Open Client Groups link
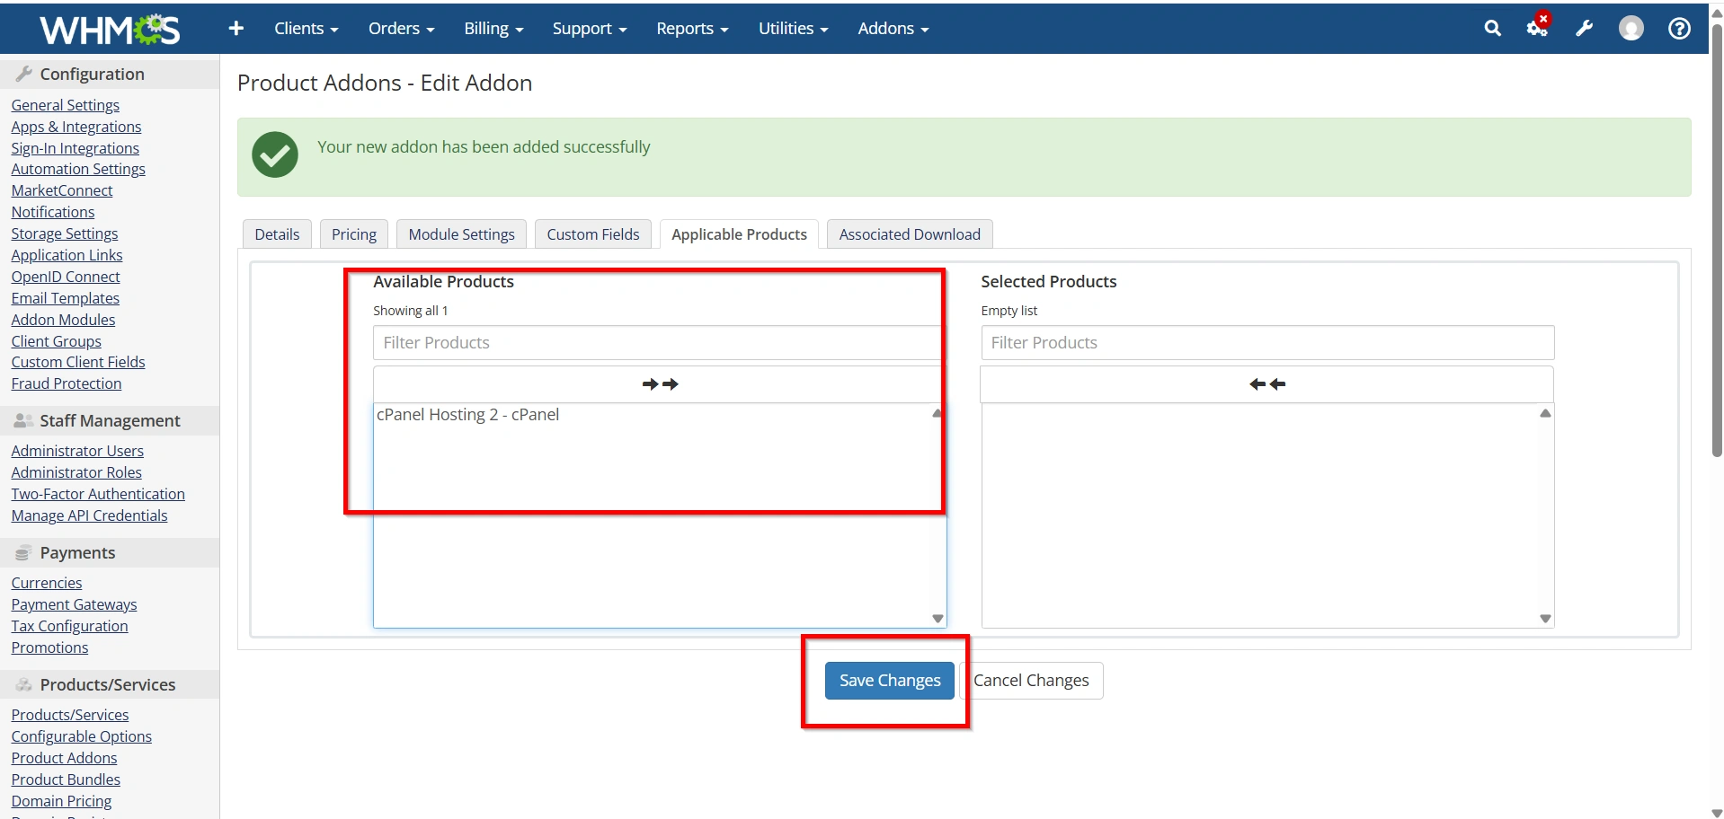 click(57, 341)
